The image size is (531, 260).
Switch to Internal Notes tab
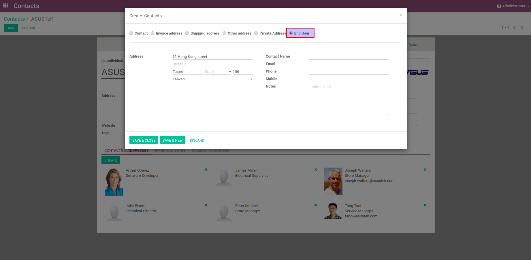pyautogui.click(x=170, y=150)
